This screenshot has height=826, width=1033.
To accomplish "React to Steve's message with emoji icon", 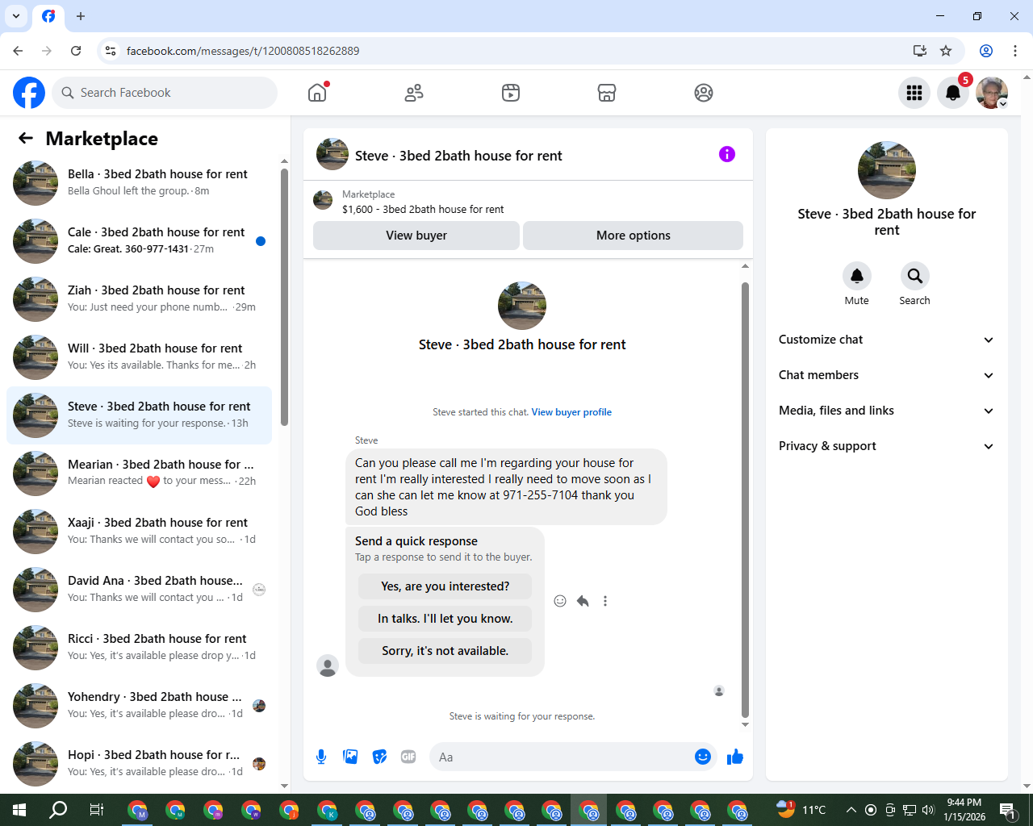I will click(x=560, y=601).
